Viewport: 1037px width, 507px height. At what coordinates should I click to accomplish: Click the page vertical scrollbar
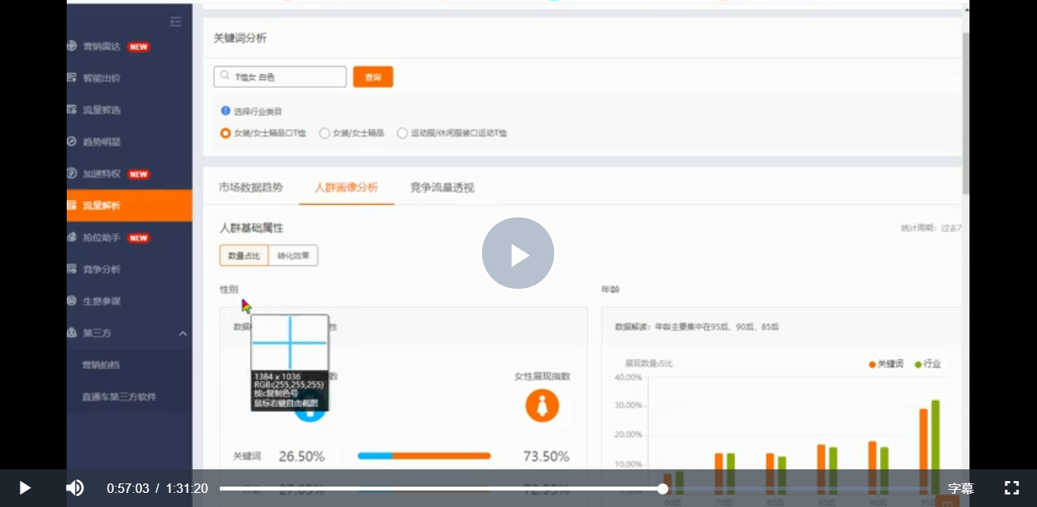[966, 114]
